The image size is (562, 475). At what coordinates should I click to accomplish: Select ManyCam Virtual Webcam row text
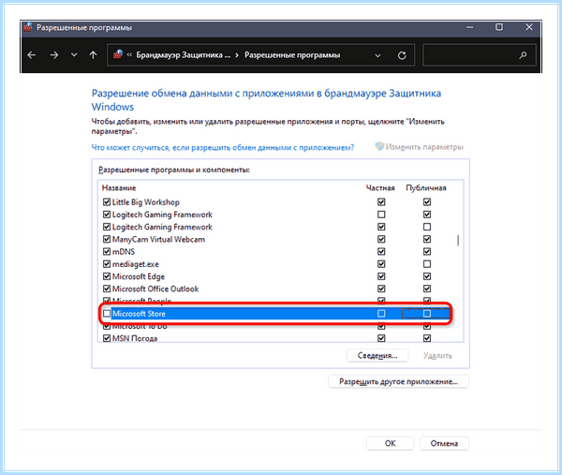tap(158, 239)
